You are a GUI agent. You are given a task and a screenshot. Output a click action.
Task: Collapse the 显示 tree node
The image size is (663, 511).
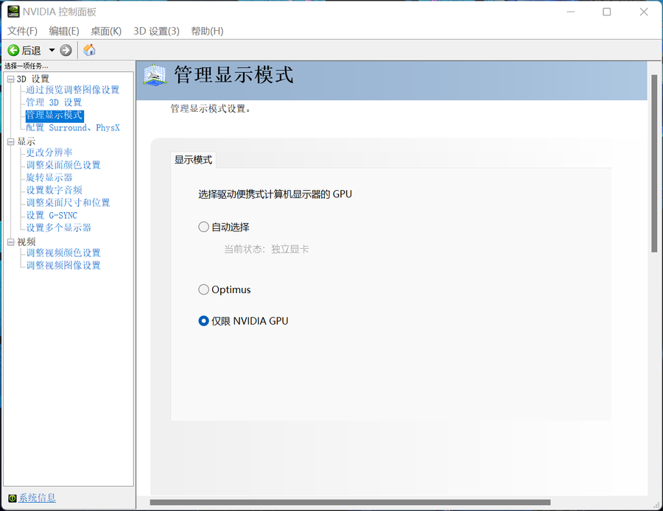click(x=10, y=141)
